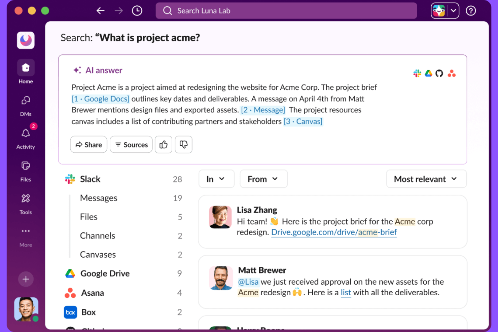This screenshot has height=332, width=498.
Task: Switch to the Canvases filter
Action: pyautogui.click(x=98, y=254)
